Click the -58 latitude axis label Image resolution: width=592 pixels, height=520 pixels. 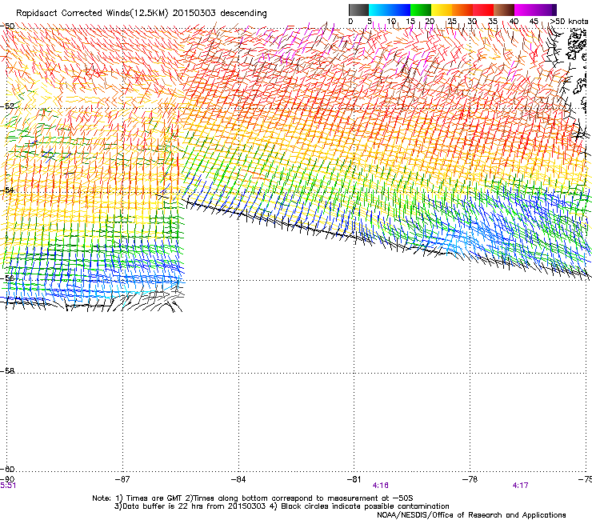[7, 371]
